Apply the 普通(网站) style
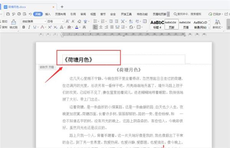This screenshot has height=148, width=230. click(x=200, y=24)
